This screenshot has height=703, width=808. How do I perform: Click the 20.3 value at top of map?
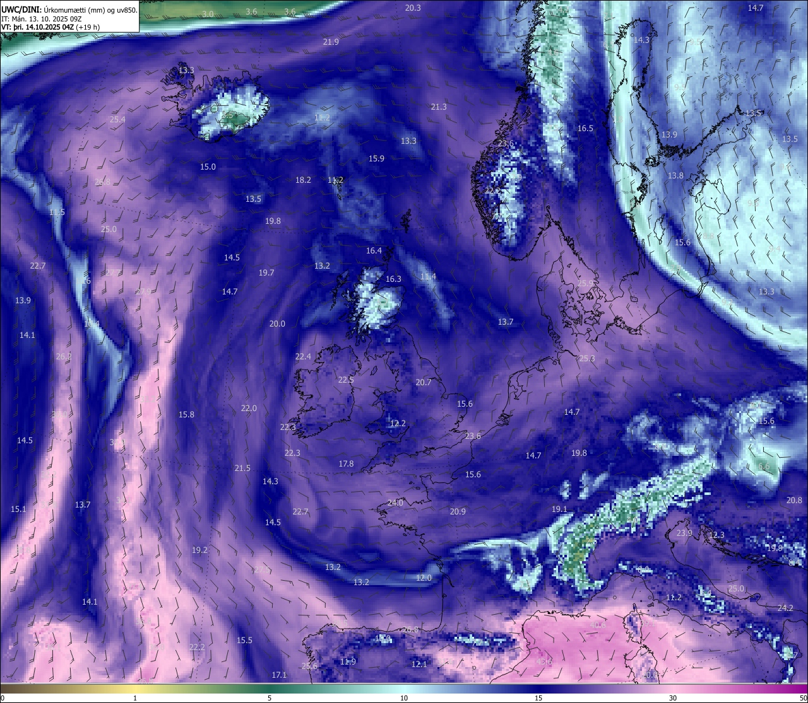[413, 8]
